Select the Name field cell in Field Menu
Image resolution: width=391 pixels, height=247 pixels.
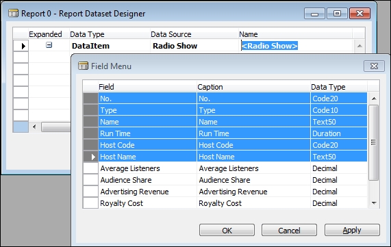point(147,122)
